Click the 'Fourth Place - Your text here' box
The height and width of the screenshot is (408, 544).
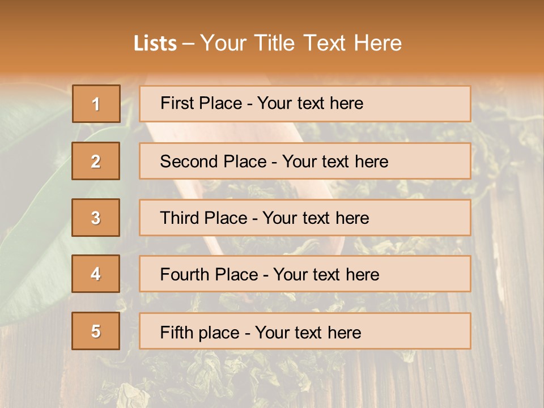tap(305, 274)
